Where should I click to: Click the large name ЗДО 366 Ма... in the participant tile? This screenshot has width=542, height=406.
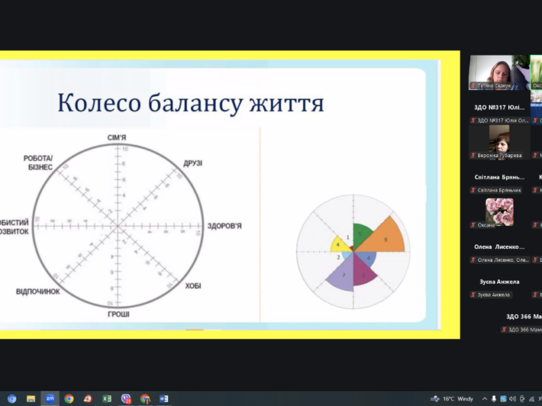click(x=524, y=317)
